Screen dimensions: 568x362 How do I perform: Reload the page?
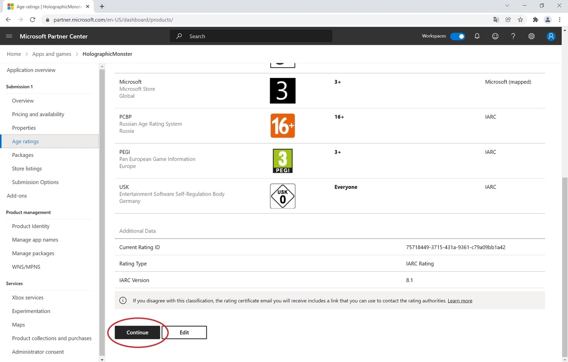[33, 19]
